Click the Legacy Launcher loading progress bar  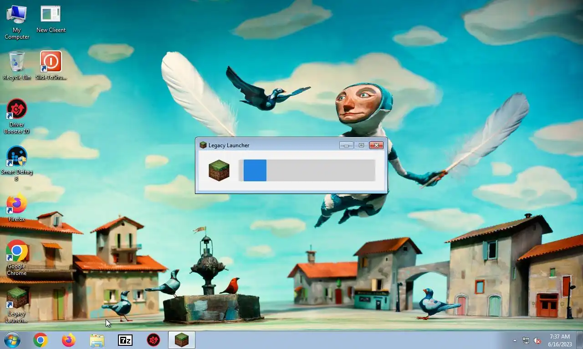click(307, 170)
